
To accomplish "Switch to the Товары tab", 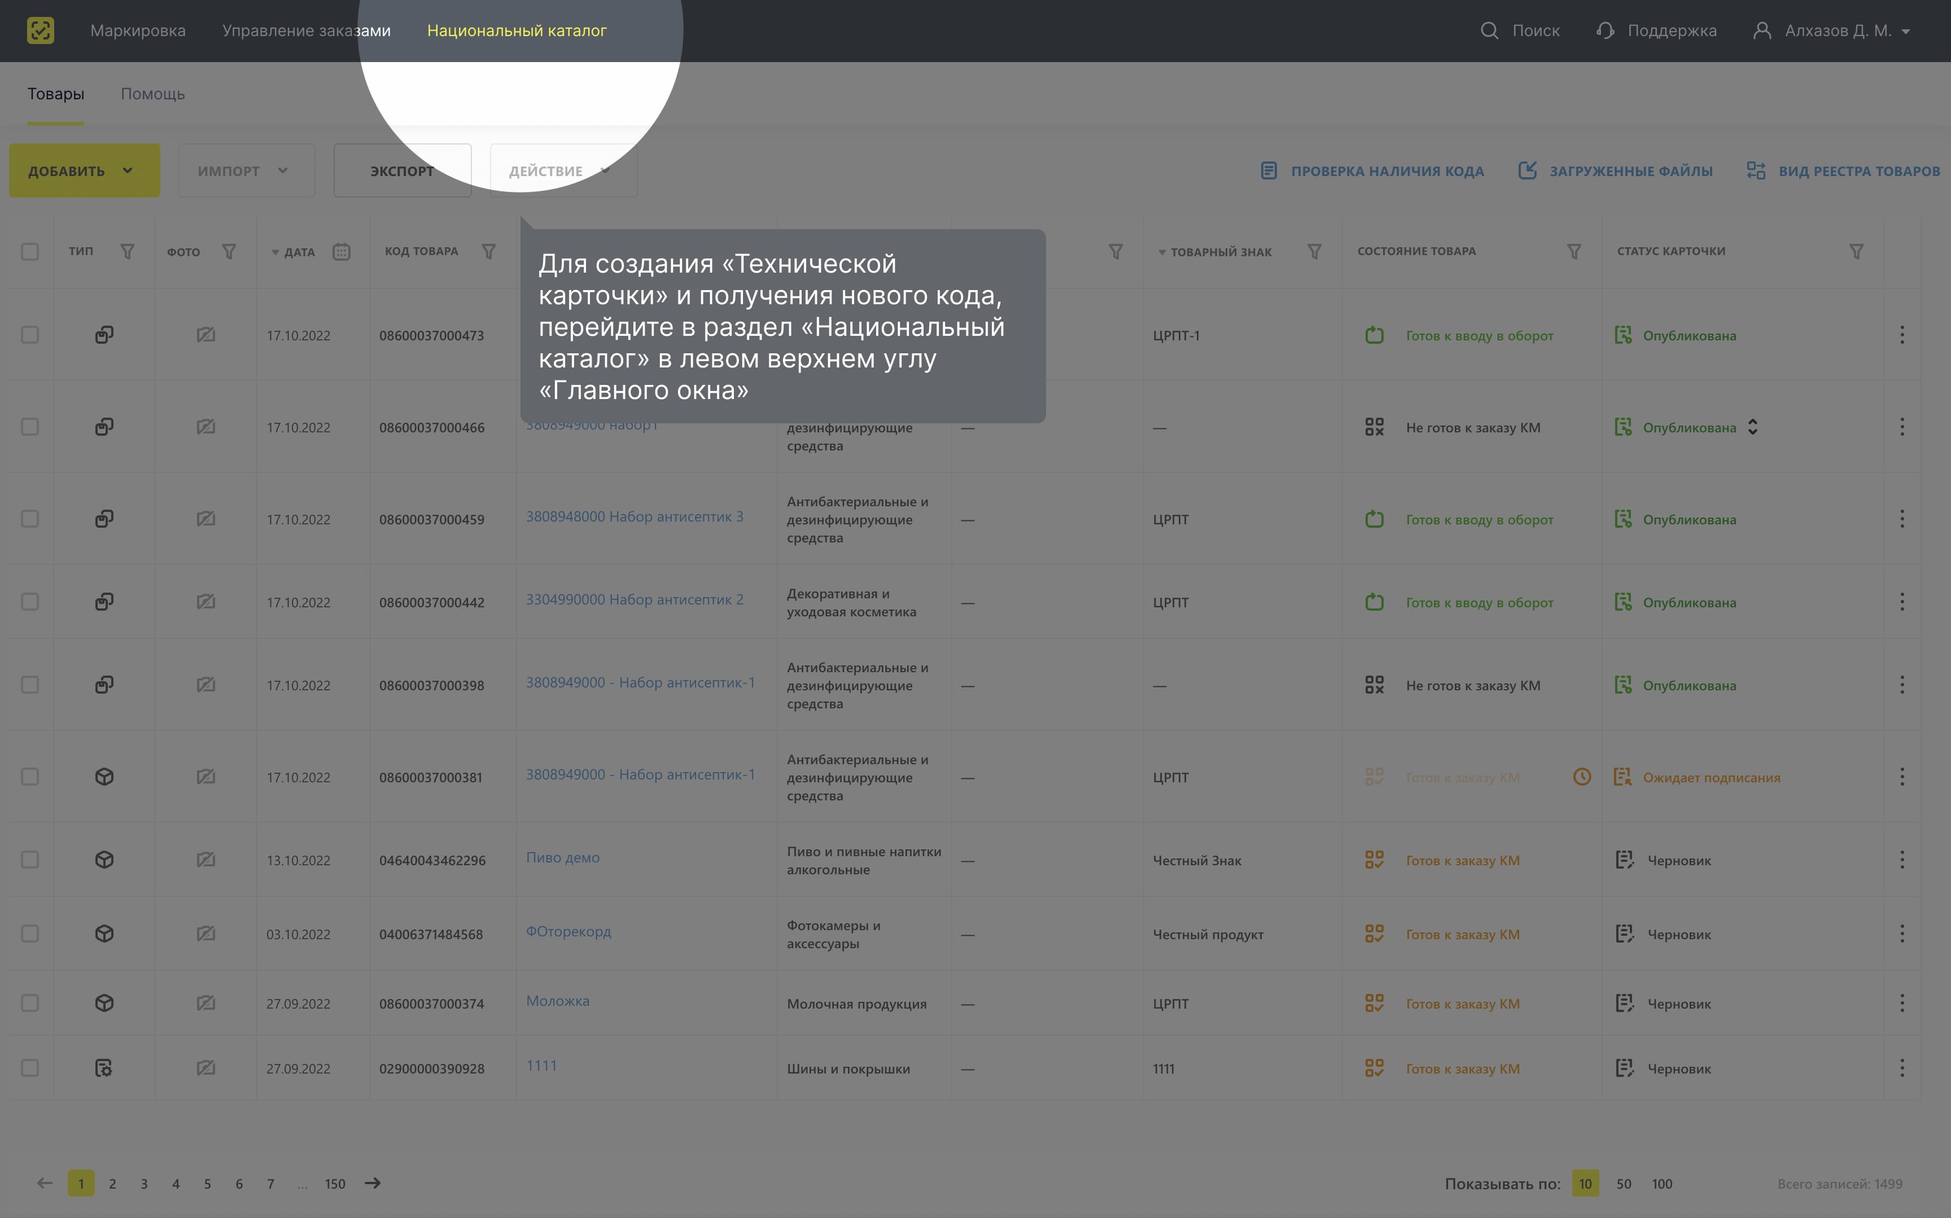I will coord(55,94).
